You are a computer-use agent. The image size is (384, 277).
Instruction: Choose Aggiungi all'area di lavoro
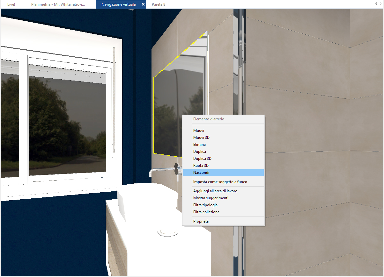(223, 191)
